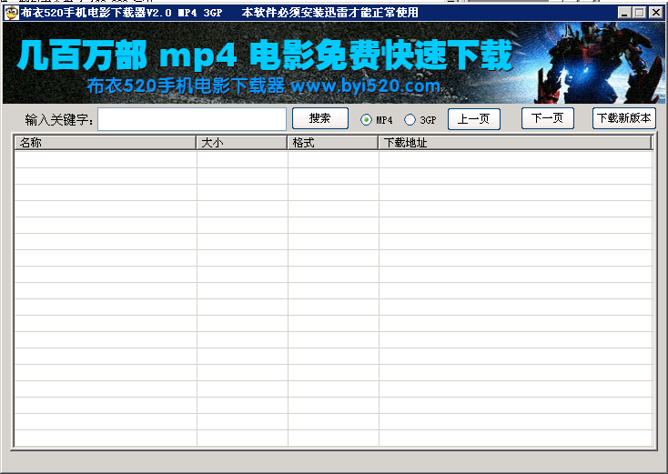The height and width of the screenshot is (474, 668).
Task: Click the app icon in the title bar
Action: (x=11, y=13)
